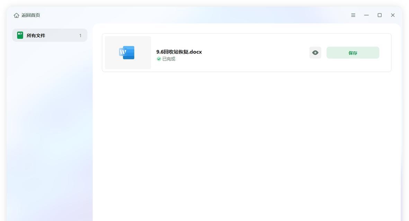The height and width of the screenshot is (221, 409).
Task: Select file name 9.6回收站恢复.docx
Action: pyautogui.click(x=179, y=52)
